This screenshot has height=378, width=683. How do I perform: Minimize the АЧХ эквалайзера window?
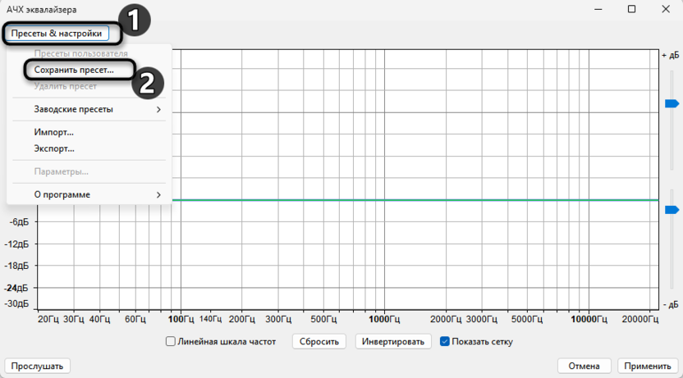pyautogui.click(x=598, y=9)
